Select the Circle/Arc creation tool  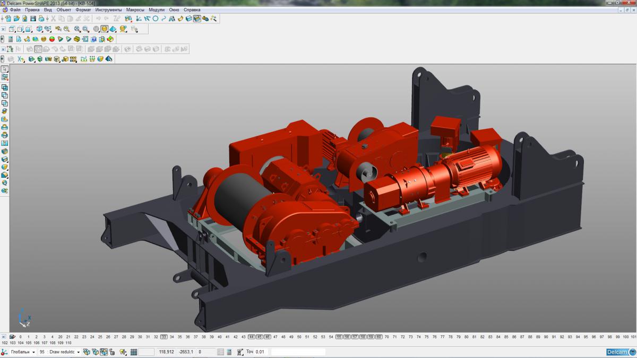(156, 19)
